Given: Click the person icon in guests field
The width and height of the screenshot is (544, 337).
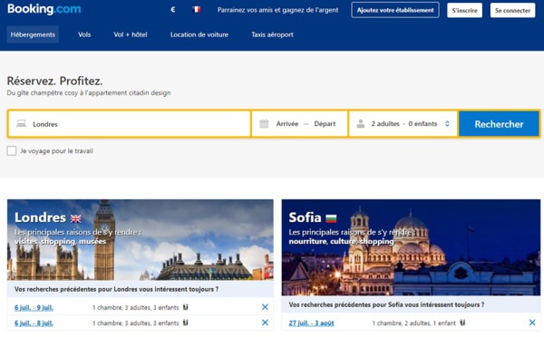Looking at the screenshot, I should pos(361,124).
